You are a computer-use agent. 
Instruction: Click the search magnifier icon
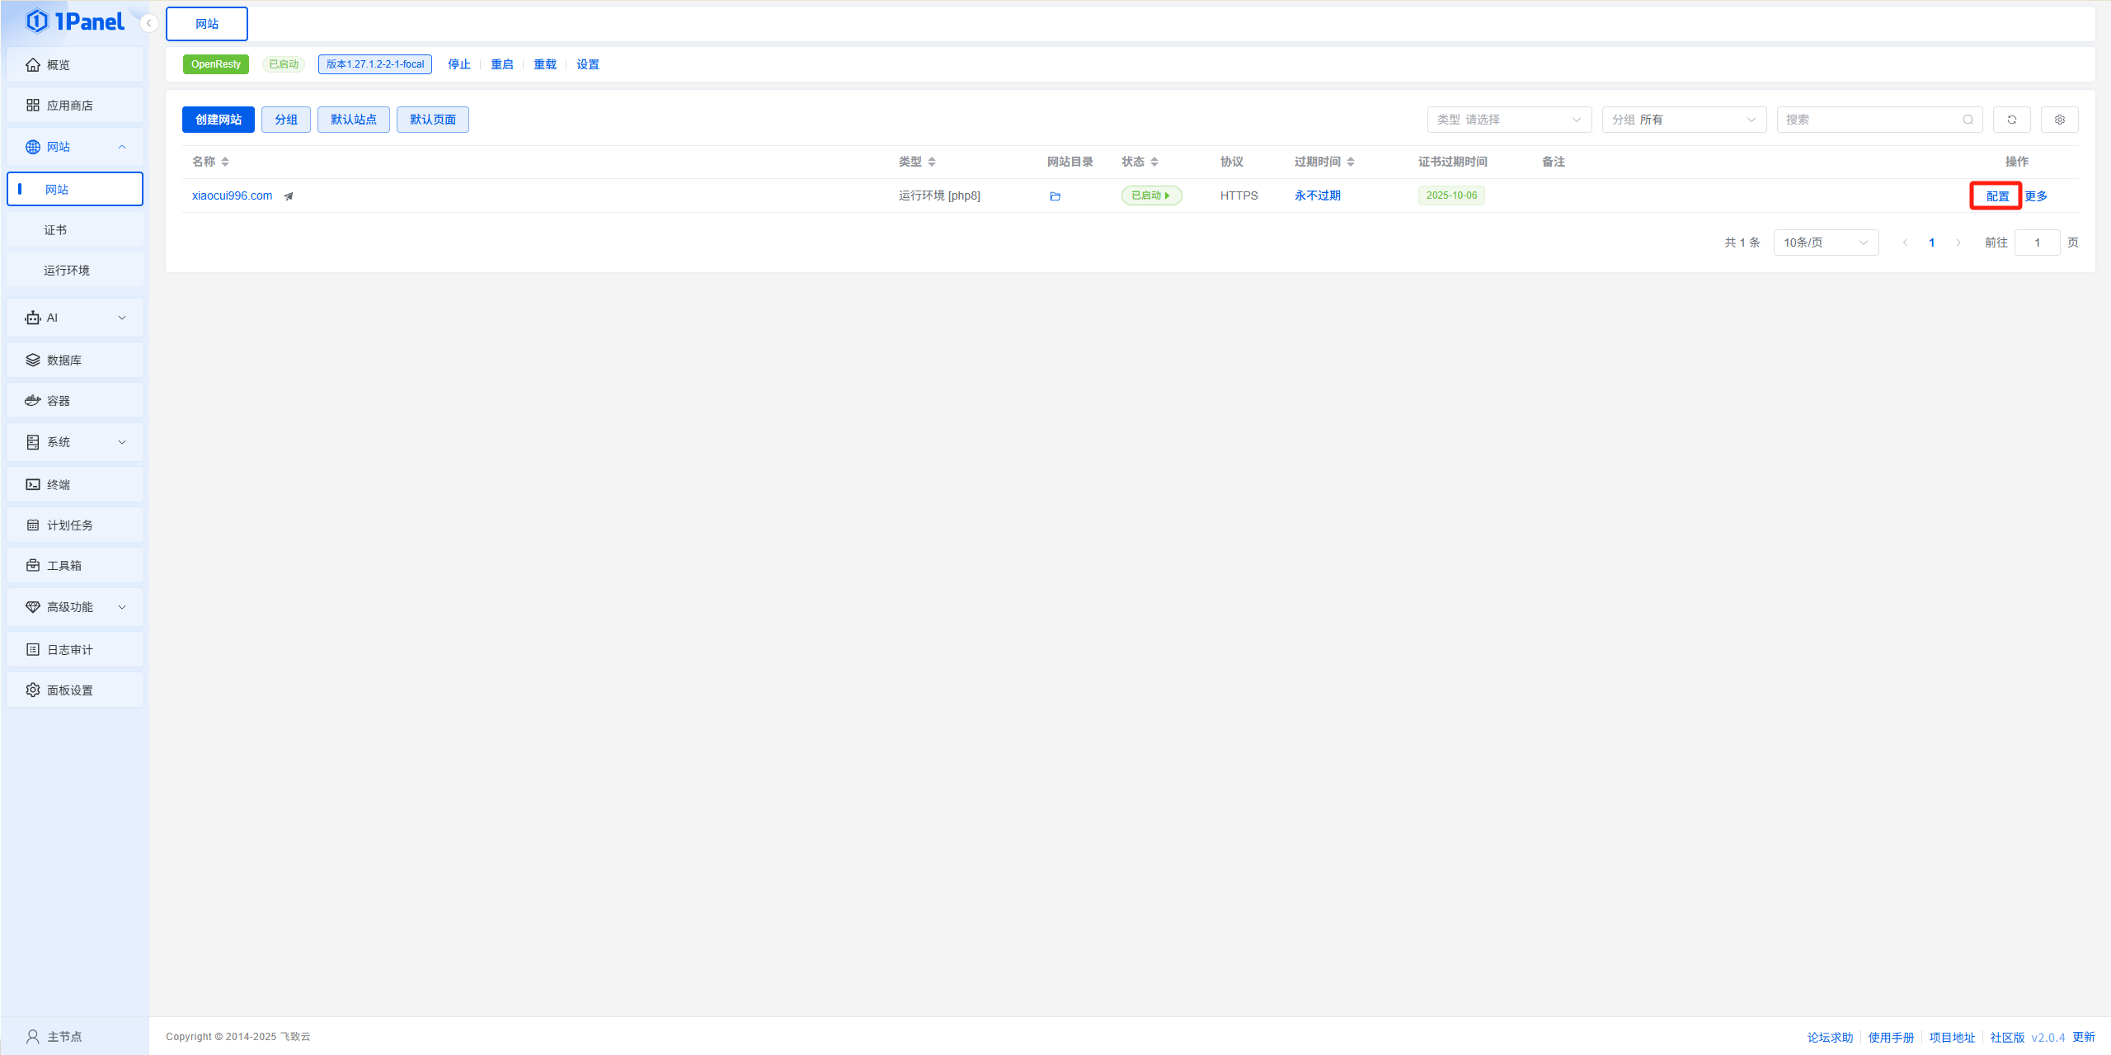1968,120
